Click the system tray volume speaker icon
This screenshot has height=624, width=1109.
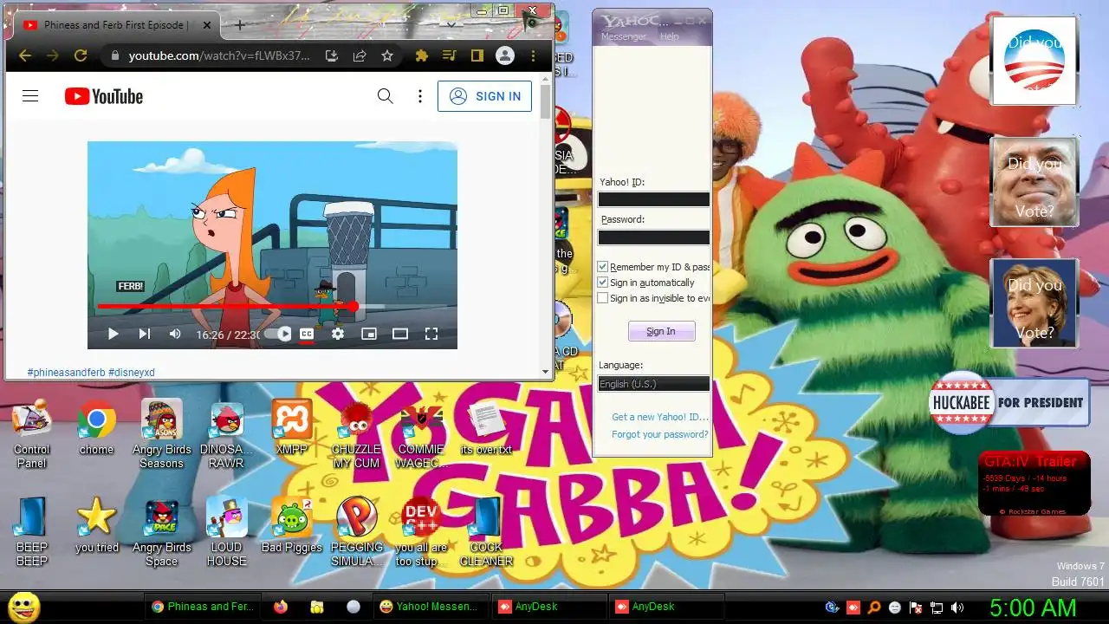pyautogui.click(x=957, y=608)
